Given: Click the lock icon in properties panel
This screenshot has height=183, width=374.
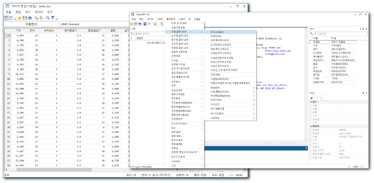Looking at the screenshot, I should (312, 98).
